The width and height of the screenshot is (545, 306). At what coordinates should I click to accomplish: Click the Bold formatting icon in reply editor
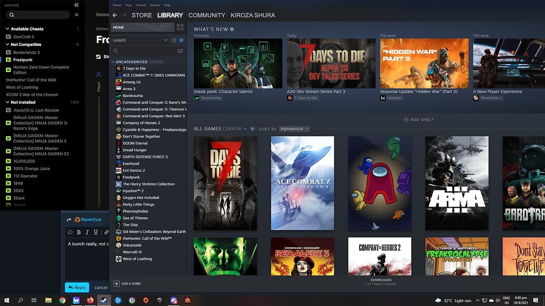point(78,232)
